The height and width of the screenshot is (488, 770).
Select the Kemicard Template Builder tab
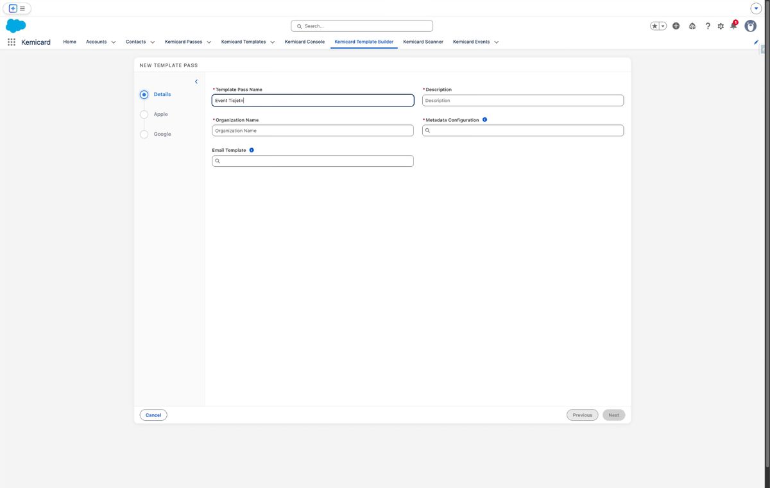pyautogui.click(x=364, y=42)
